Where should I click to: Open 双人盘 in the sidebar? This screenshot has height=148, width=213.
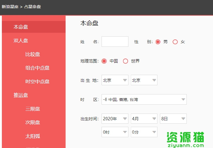click(21, 41)
